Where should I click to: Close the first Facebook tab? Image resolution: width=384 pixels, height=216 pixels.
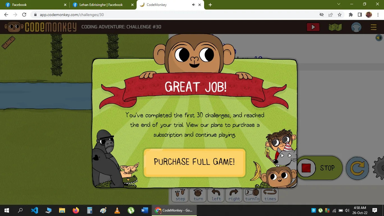pos(65,5)
